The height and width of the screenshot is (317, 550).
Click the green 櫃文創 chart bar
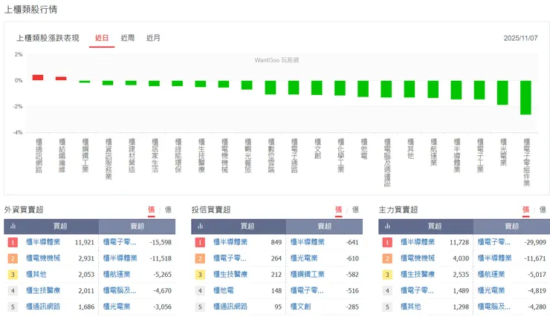pos(317,88)
